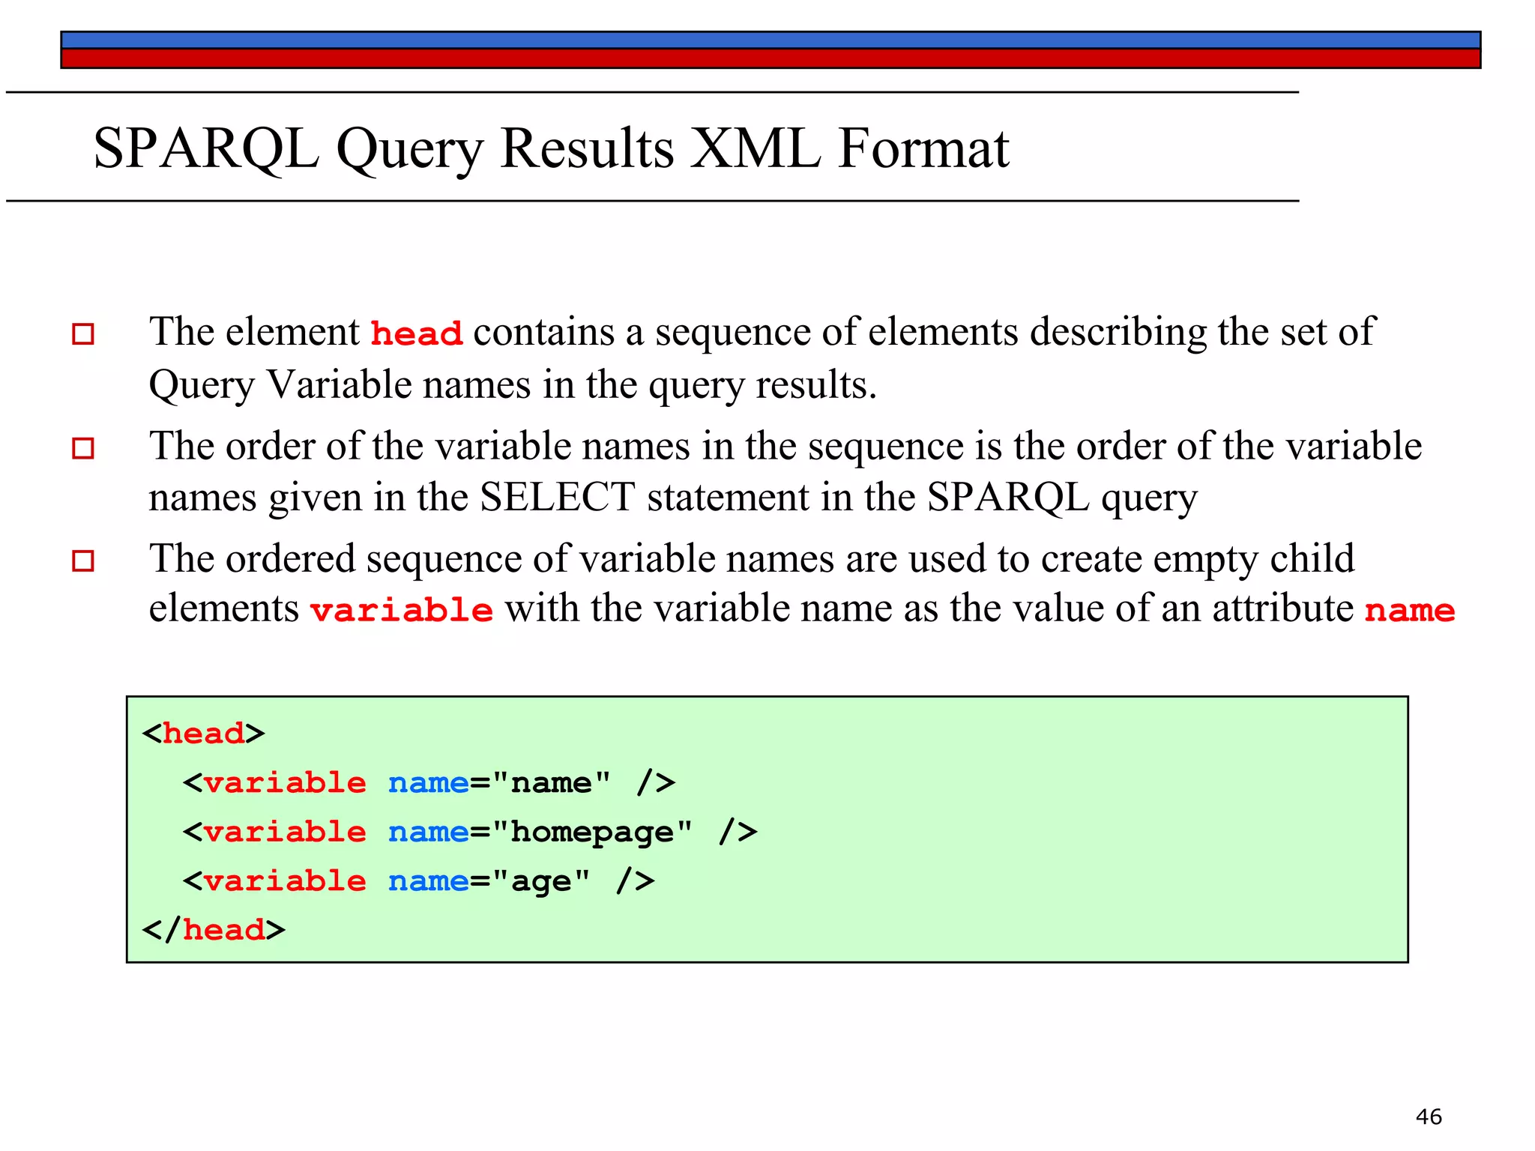This screenshot has height=1151, width=1535.
Task: Click the closing </head> tag
Action: [x=214, y=930]
